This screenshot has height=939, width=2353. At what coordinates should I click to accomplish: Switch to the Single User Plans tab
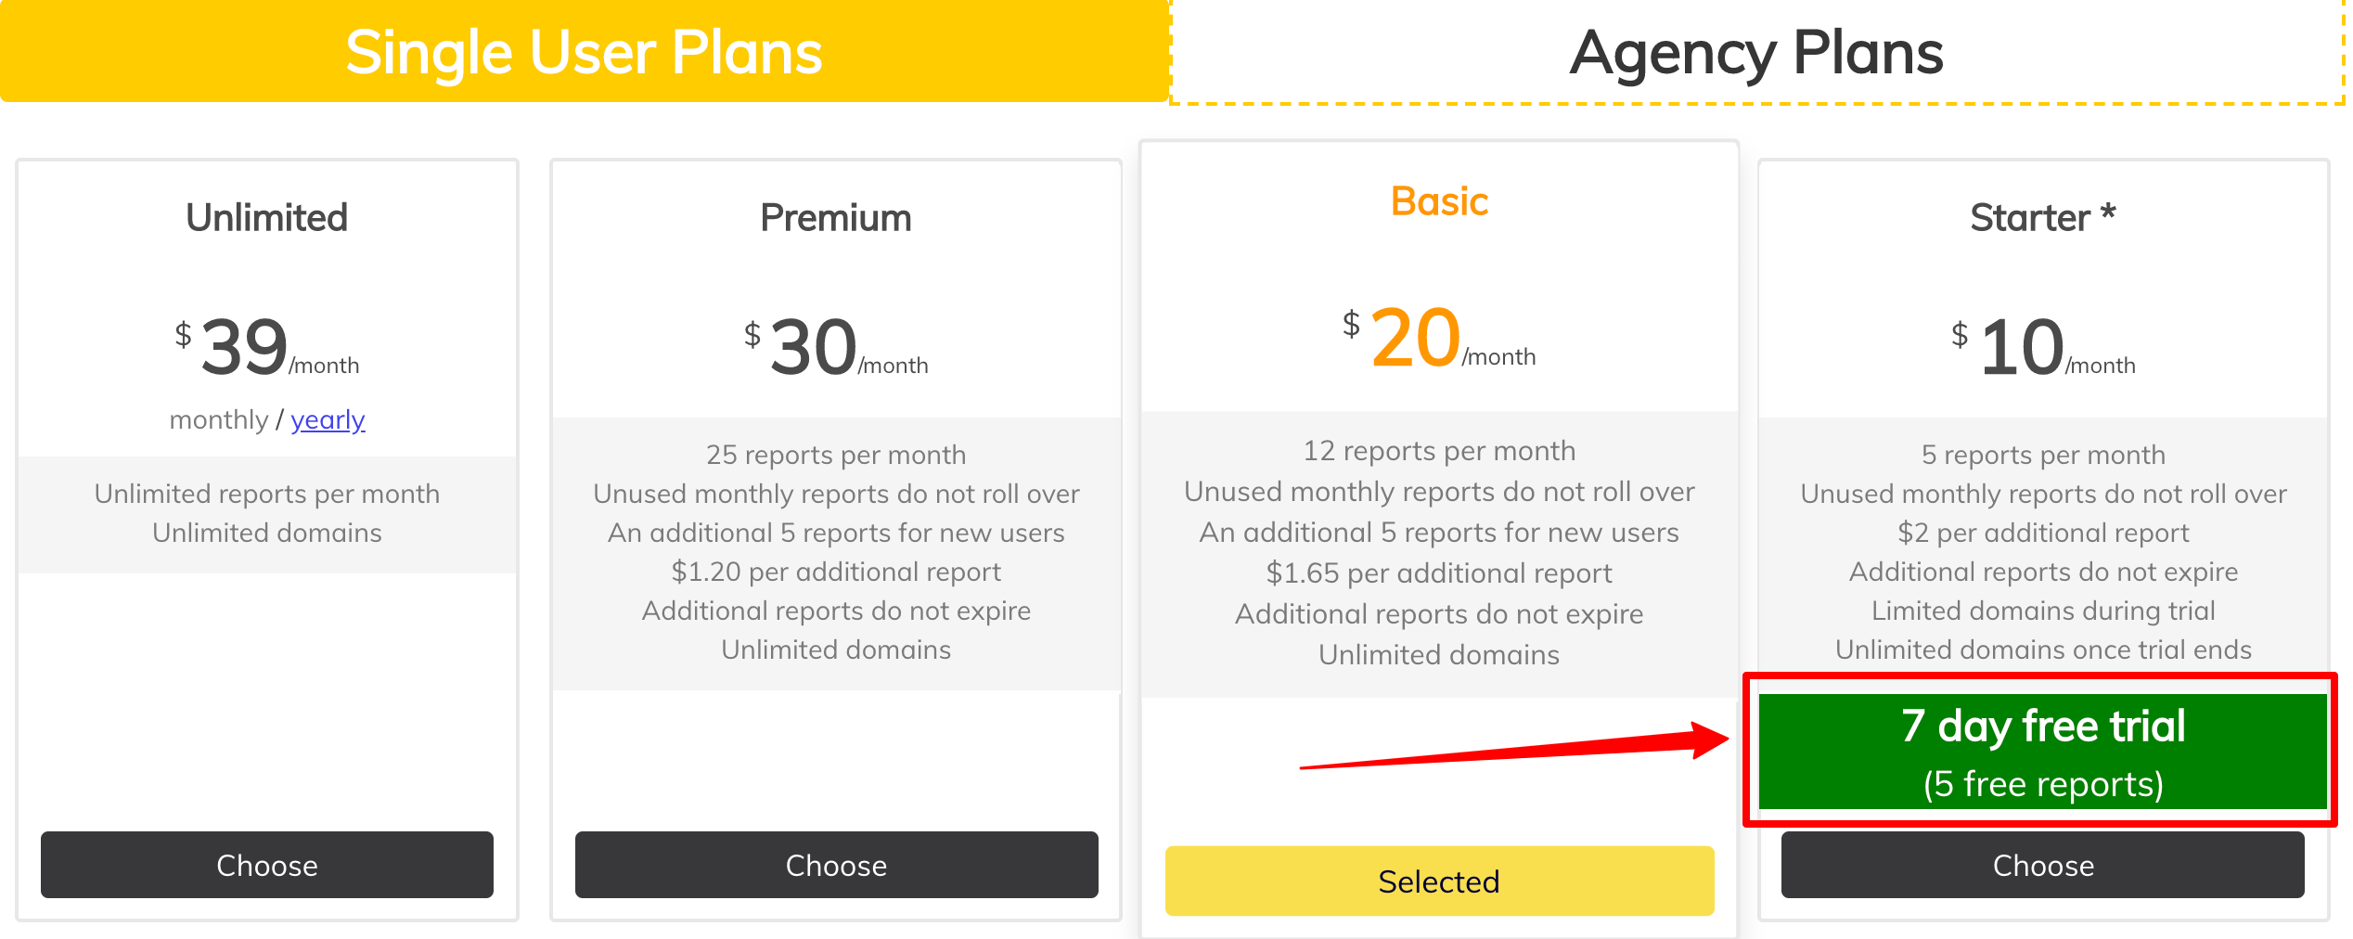585,51
